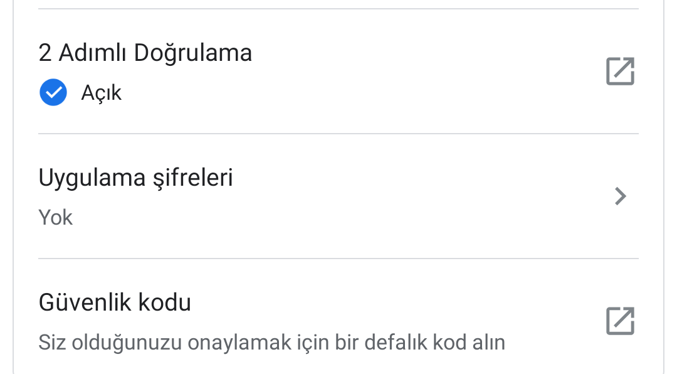Open the Uygulama şifreleri heading
The width and height of the screenshot is (677, 374).
click(x=135, y=178)
